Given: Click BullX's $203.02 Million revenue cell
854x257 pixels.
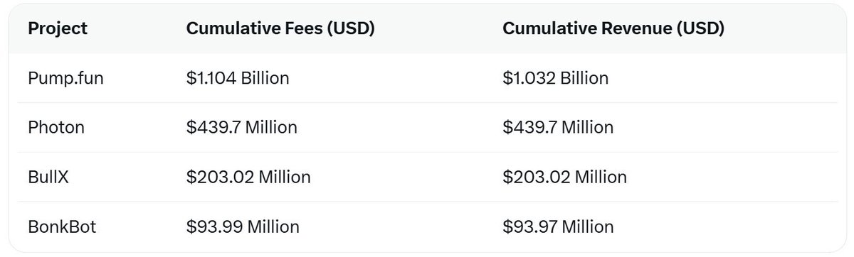Looking at the screenshot, I should point(565,177).
